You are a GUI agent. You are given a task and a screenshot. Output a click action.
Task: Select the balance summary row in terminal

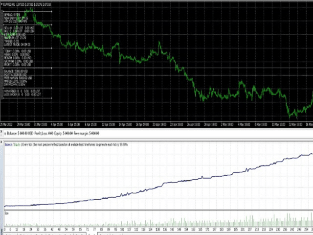[52, 133]
